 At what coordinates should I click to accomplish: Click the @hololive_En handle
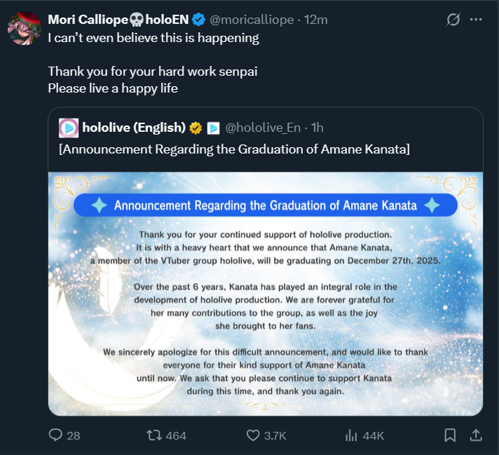(x=264, y=128)
